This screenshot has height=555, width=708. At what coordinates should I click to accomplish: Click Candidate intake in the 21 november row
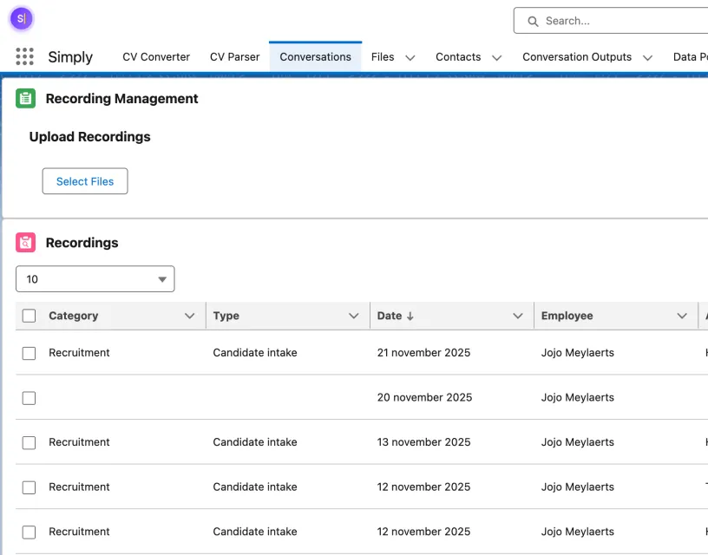coord(255,352)
